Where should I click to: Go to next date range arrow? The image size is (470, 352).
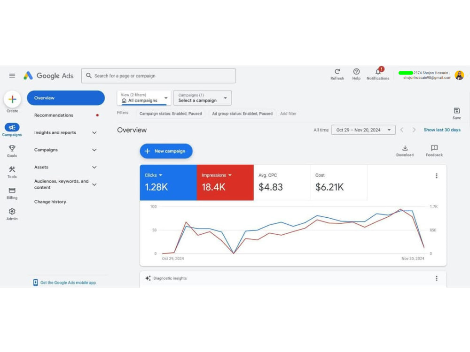(414, 130)
